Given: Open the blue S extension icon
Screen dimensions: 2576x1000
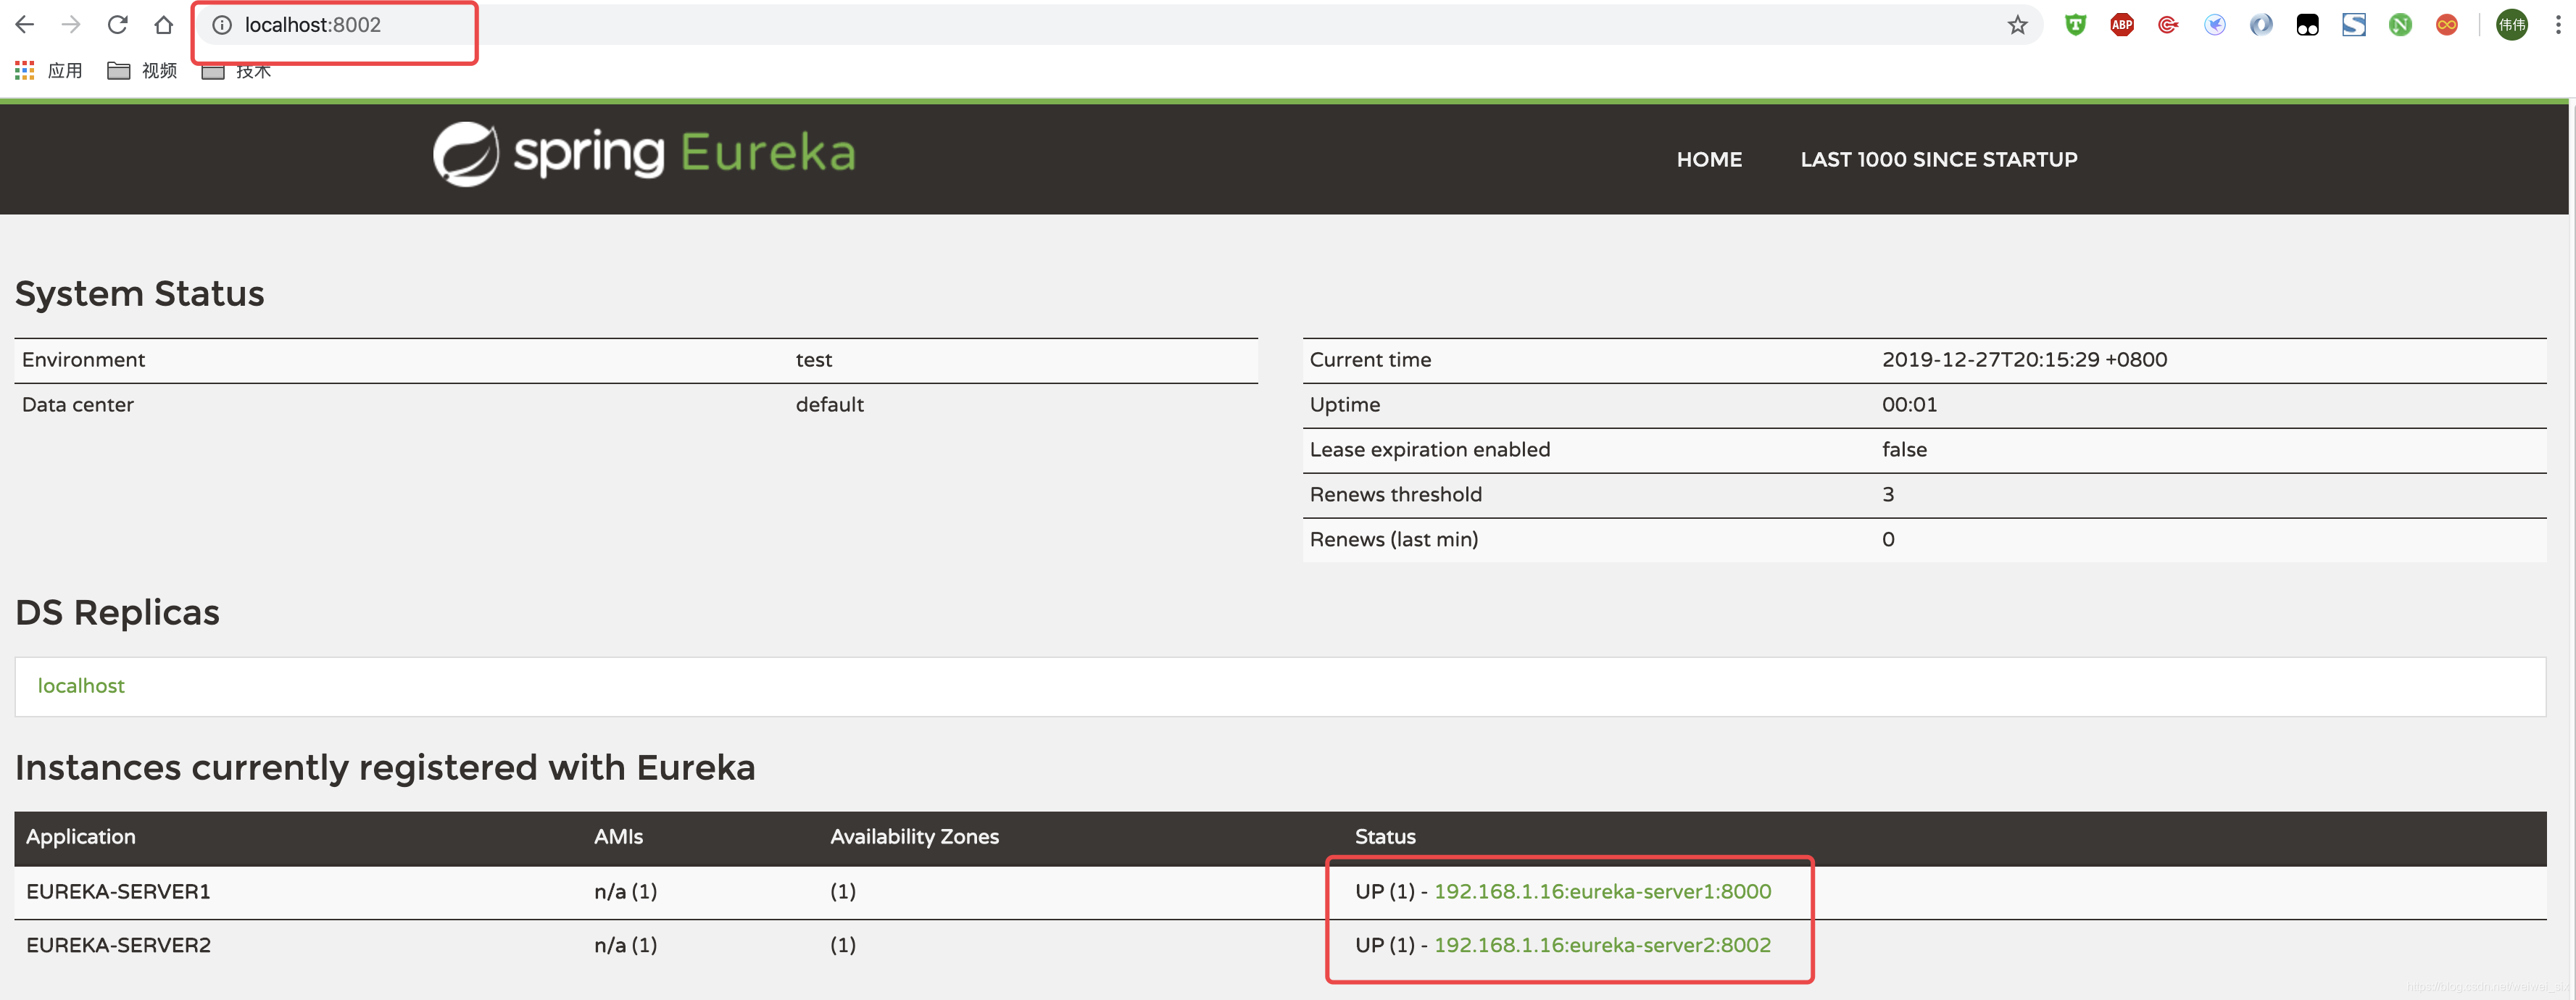Looking at the screenshot, I should point(2354,25).
